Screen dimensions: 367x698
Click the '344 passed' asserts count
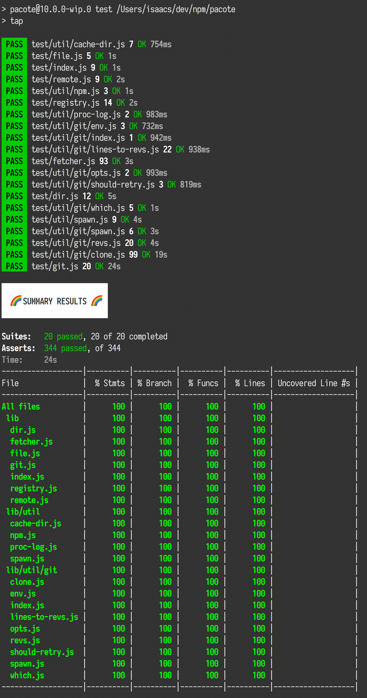point(65,348)
